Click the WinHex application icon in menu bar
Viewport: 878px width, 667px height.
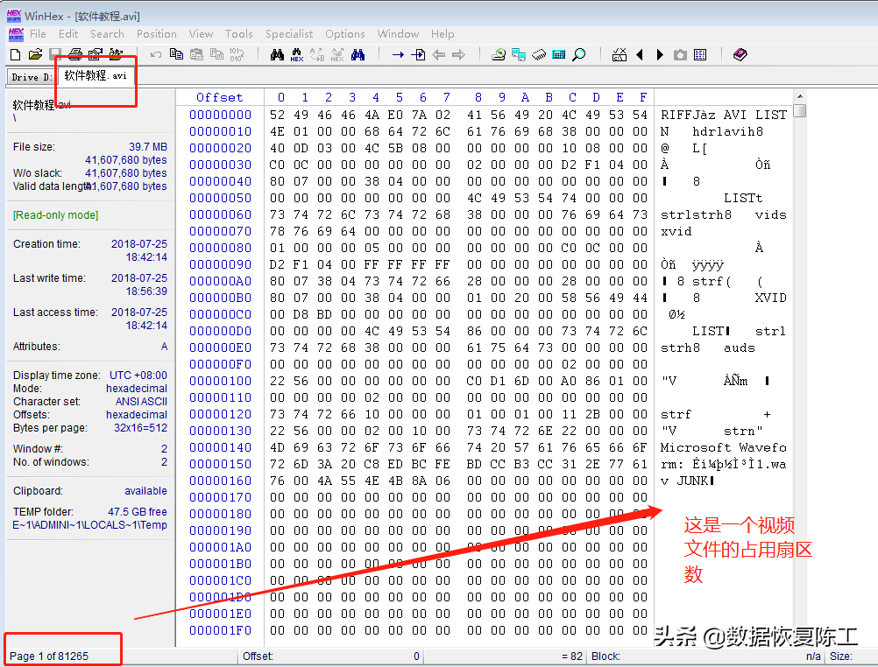coord(16,34)
